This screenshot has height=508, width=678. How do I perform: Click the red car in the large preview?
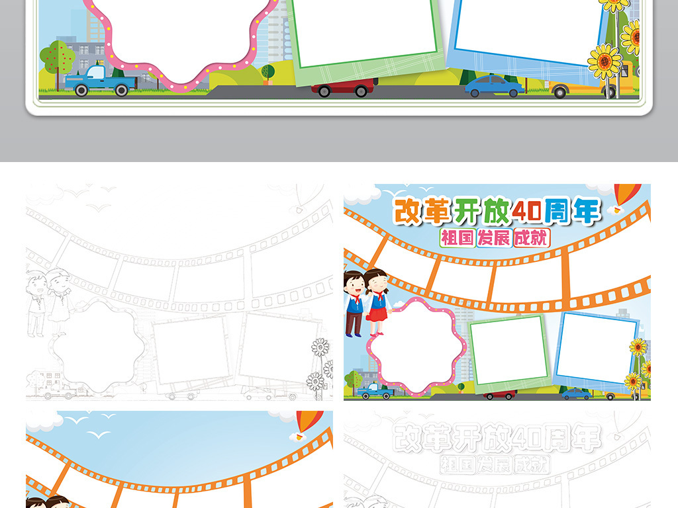click(x=343, y=88)
